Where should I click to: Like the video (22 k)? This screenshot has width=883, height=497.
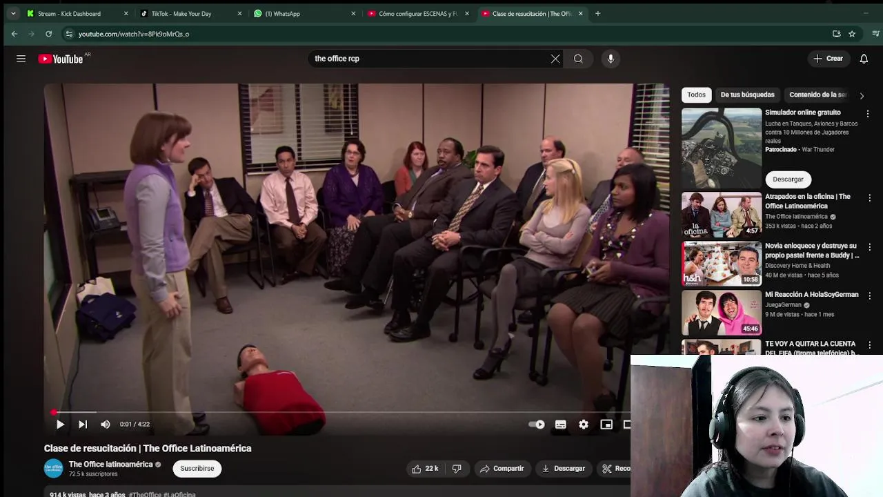[x=425, y=469]
